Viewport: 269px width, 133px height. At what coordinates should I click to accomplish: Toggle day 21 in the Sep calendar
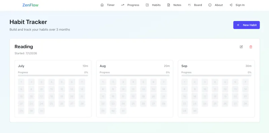pos(245,96)
